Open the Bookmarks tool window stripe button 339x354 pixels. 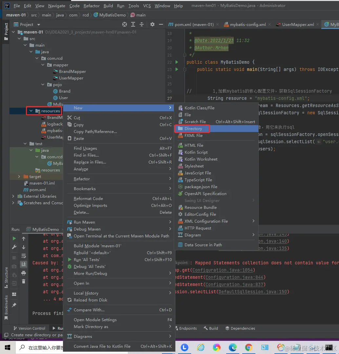click(6, 307)
